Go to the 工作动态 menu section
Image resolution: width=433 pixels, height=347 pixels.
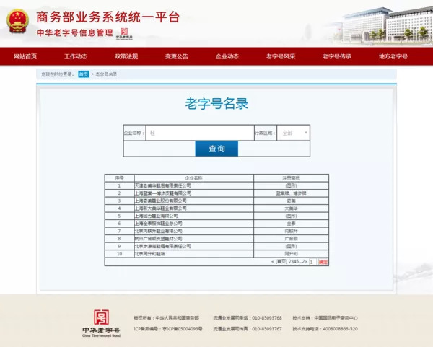coord(75,56)
